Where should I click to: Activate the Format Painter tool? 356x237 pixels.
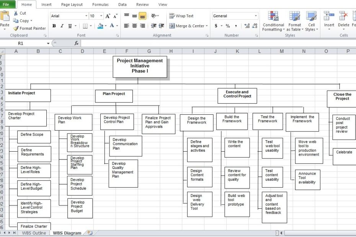(29, 28)
